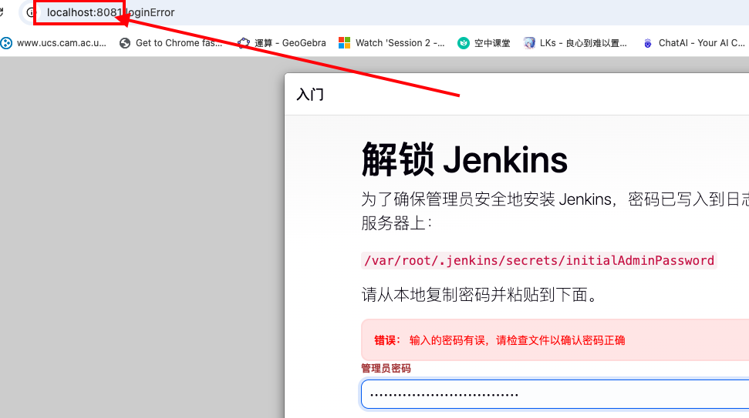Click the site info icon in address bar
Image resolution: width=749 pixels, height=418 pixels.
(30, 12)
